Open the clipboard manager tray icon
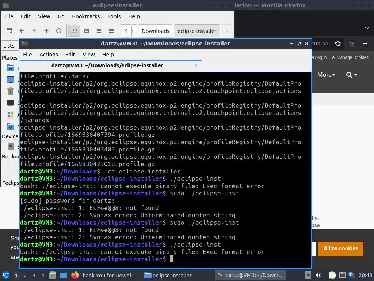374x281 pixels. pos(332,275)
